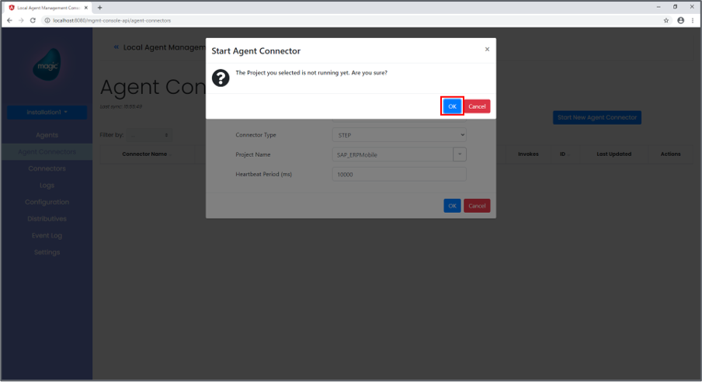
Task: Bookmark this page with star icon
Action: coord(666,20)
